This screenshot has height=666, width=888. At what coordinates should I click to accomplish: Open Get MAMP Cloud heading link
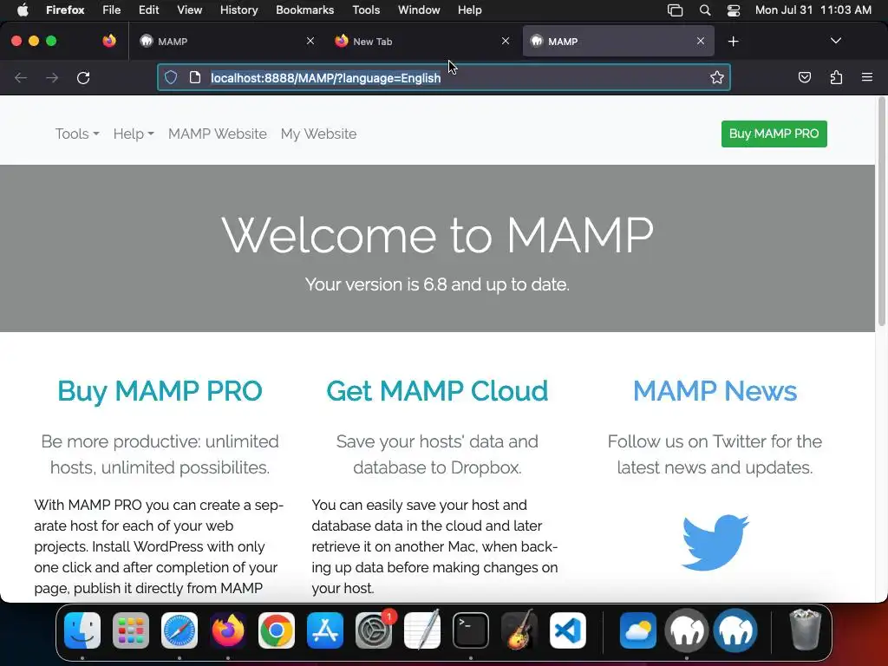437,391
